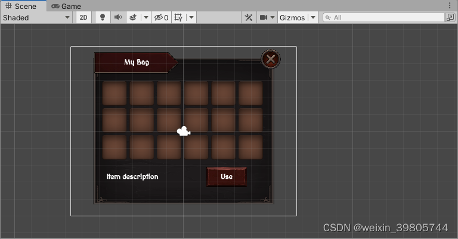Open the scene camera settings dropdown arrow
Screen dimensions: 458x239
[x=273, y=17]
